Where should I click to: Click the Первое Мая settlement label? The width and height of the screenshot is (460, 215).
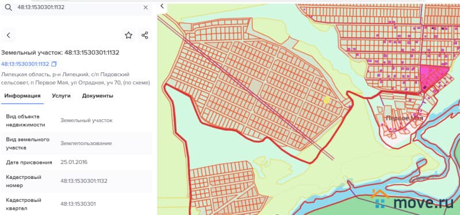click(x=404, y=118)
